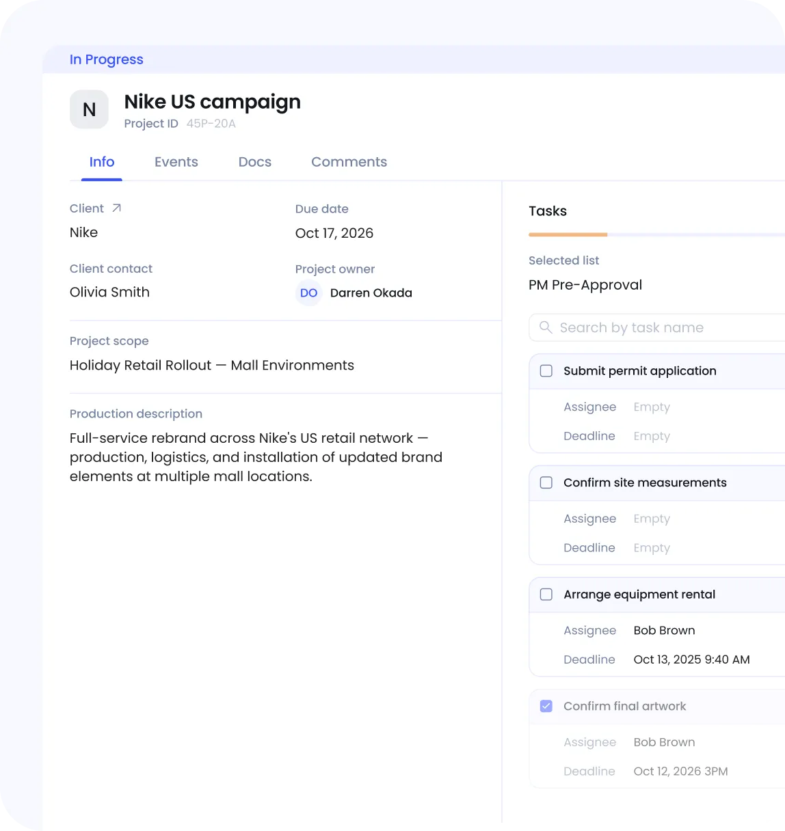Switch to the Info tab
785x831 pixels.
click(x=102, y=162)
